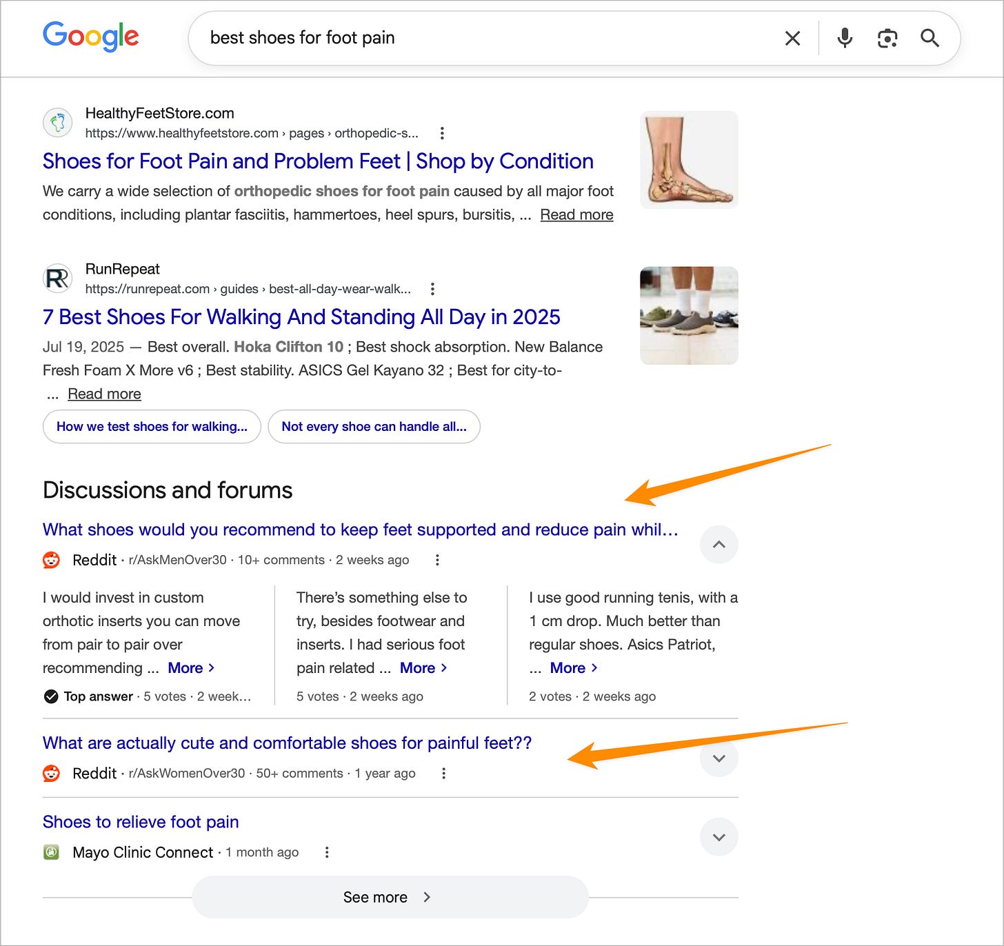The width and height of the screenshot is (1004, 946).
Task: Open three-dot menu for r/AskMenOver30 discussion
Action: click(437, 560)
